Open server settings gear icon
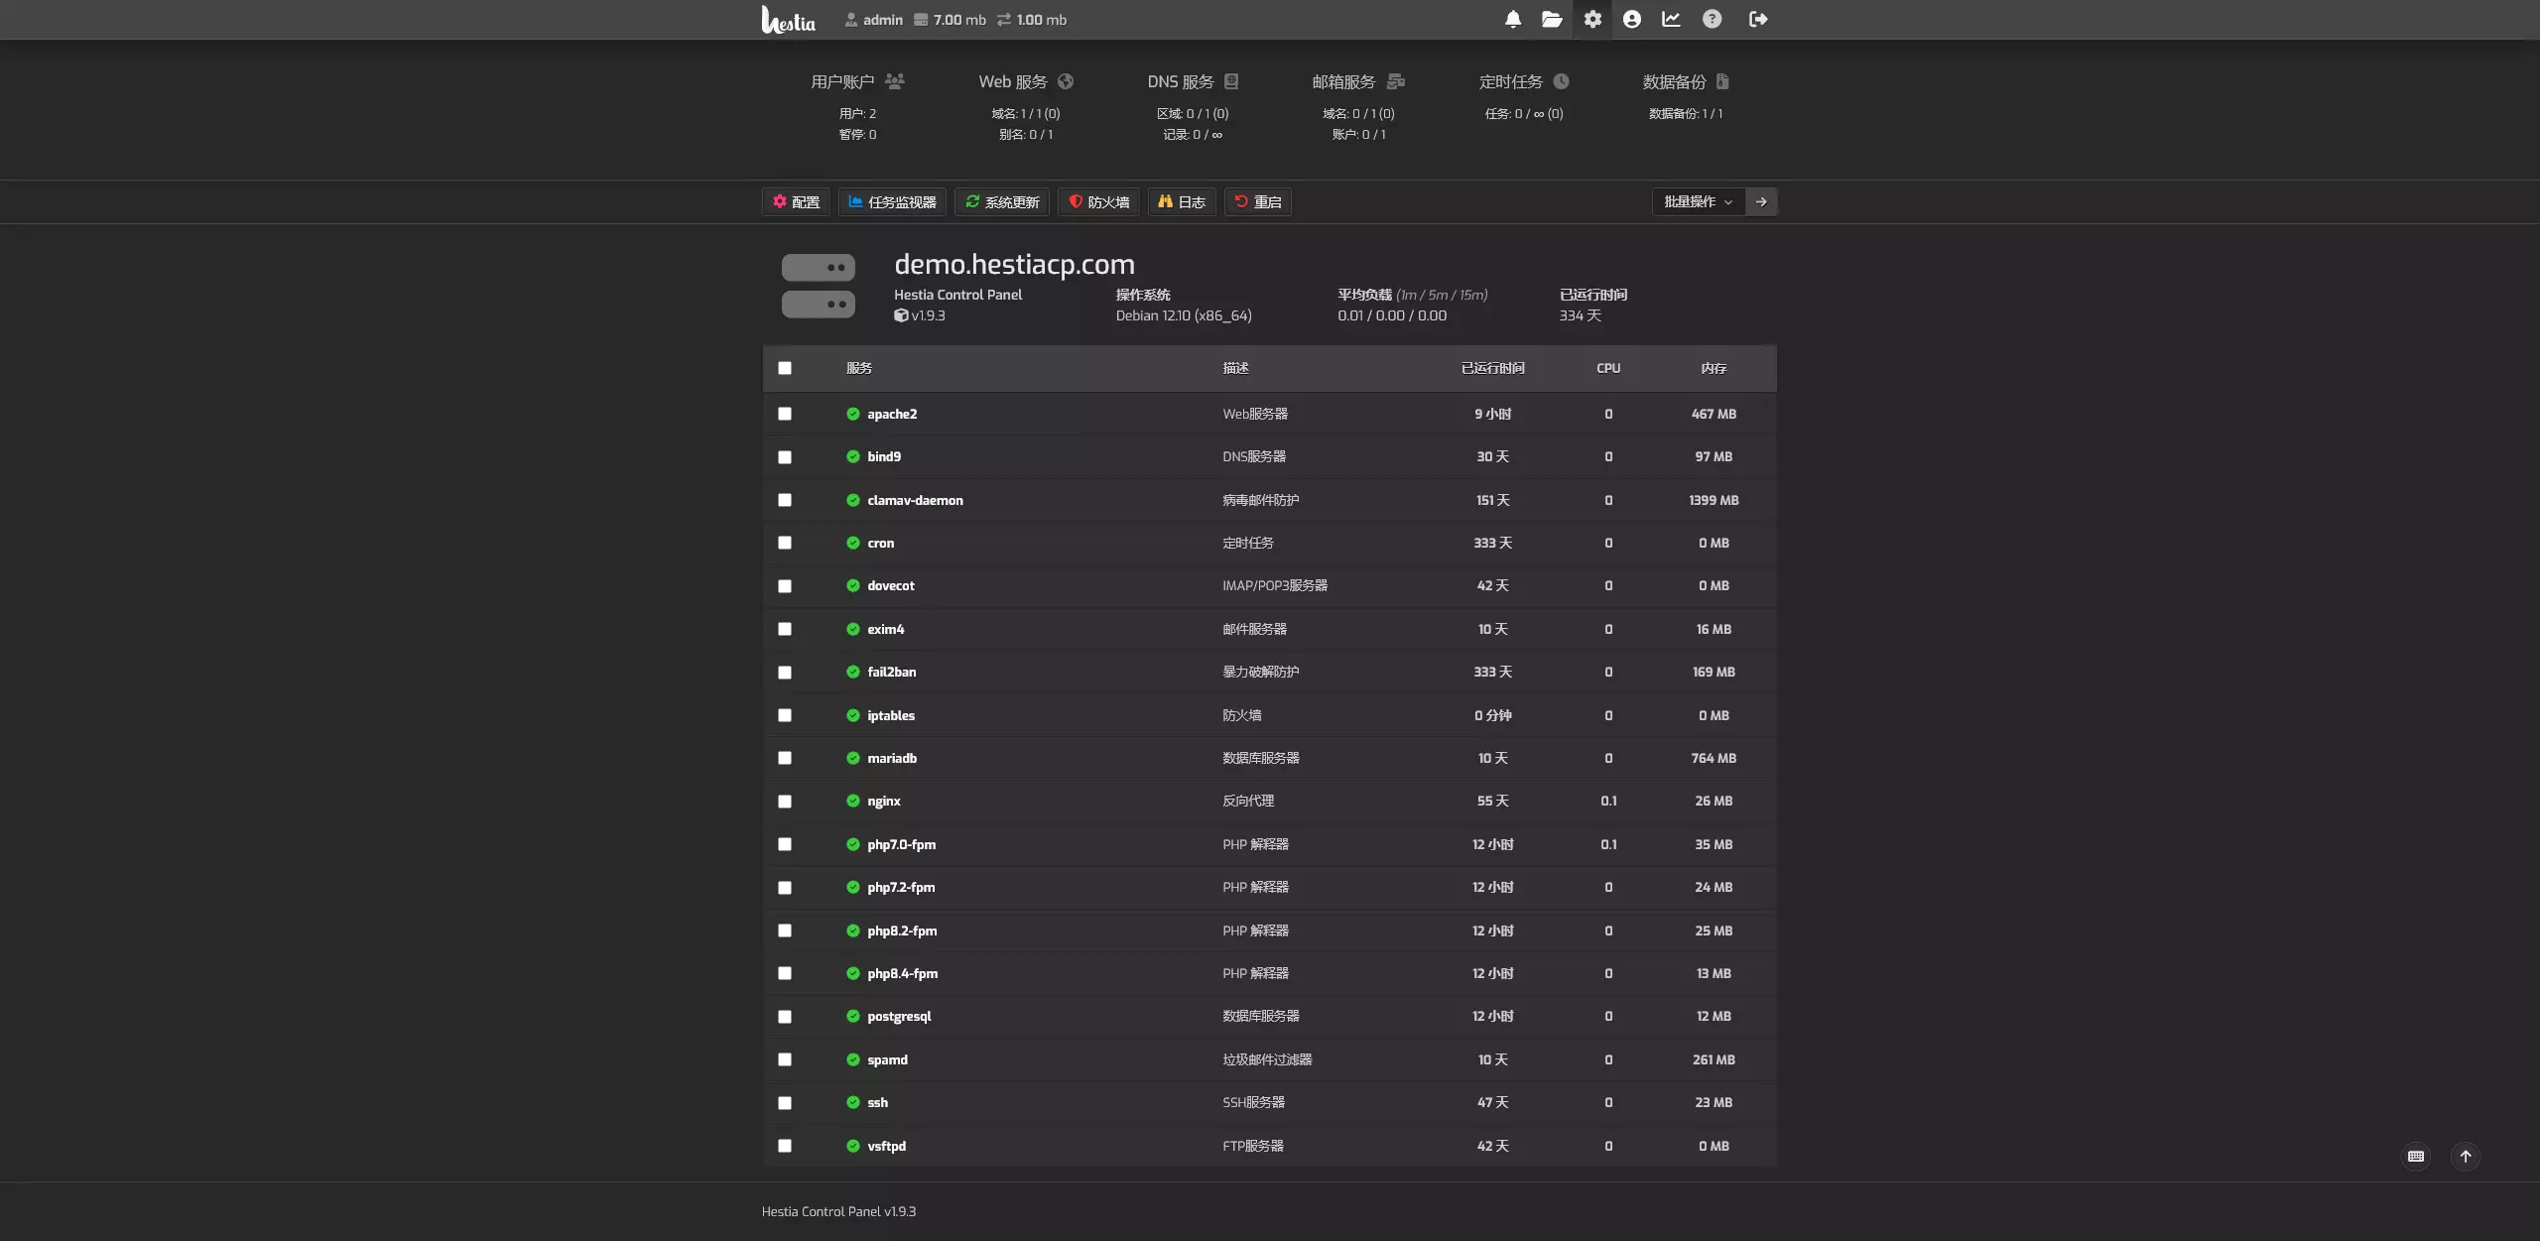The width and height of the screenshot is (2540, 1241). point(1592,19)
